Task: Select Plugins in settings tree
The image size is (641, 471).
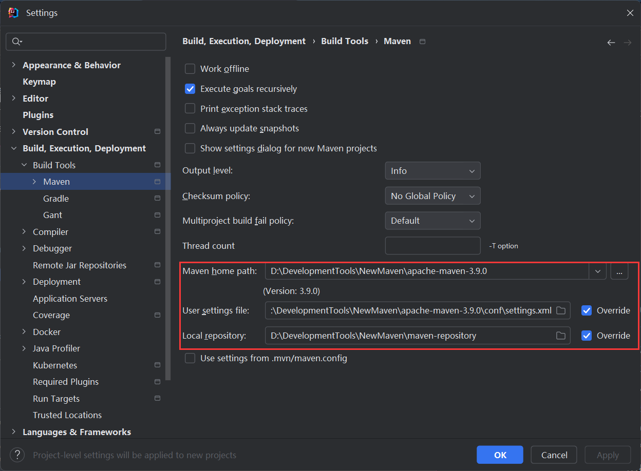Action: [x=38, y=115]
